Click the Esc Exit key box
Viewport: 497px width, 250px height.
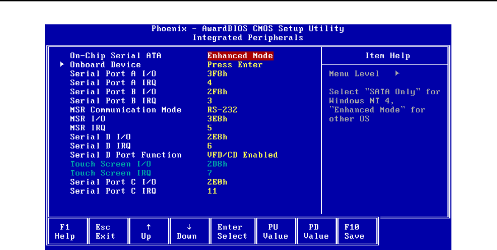click(108, 231)
